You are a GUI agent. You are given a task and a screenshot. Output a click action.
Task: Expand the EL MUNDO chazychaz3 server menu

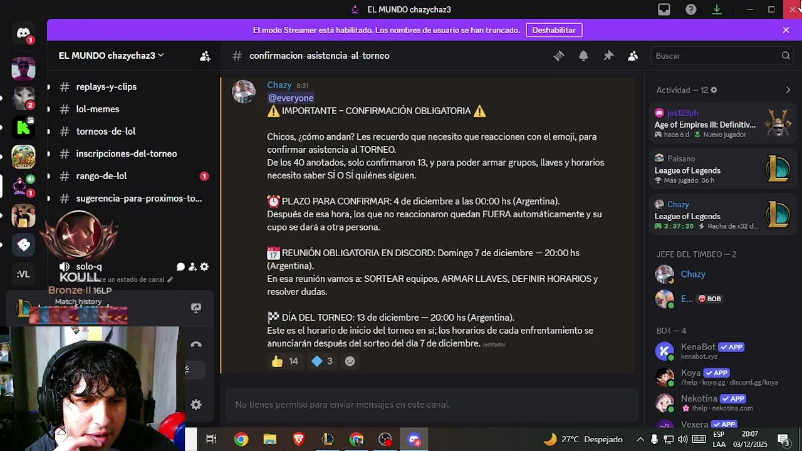(x=112, y=56)
